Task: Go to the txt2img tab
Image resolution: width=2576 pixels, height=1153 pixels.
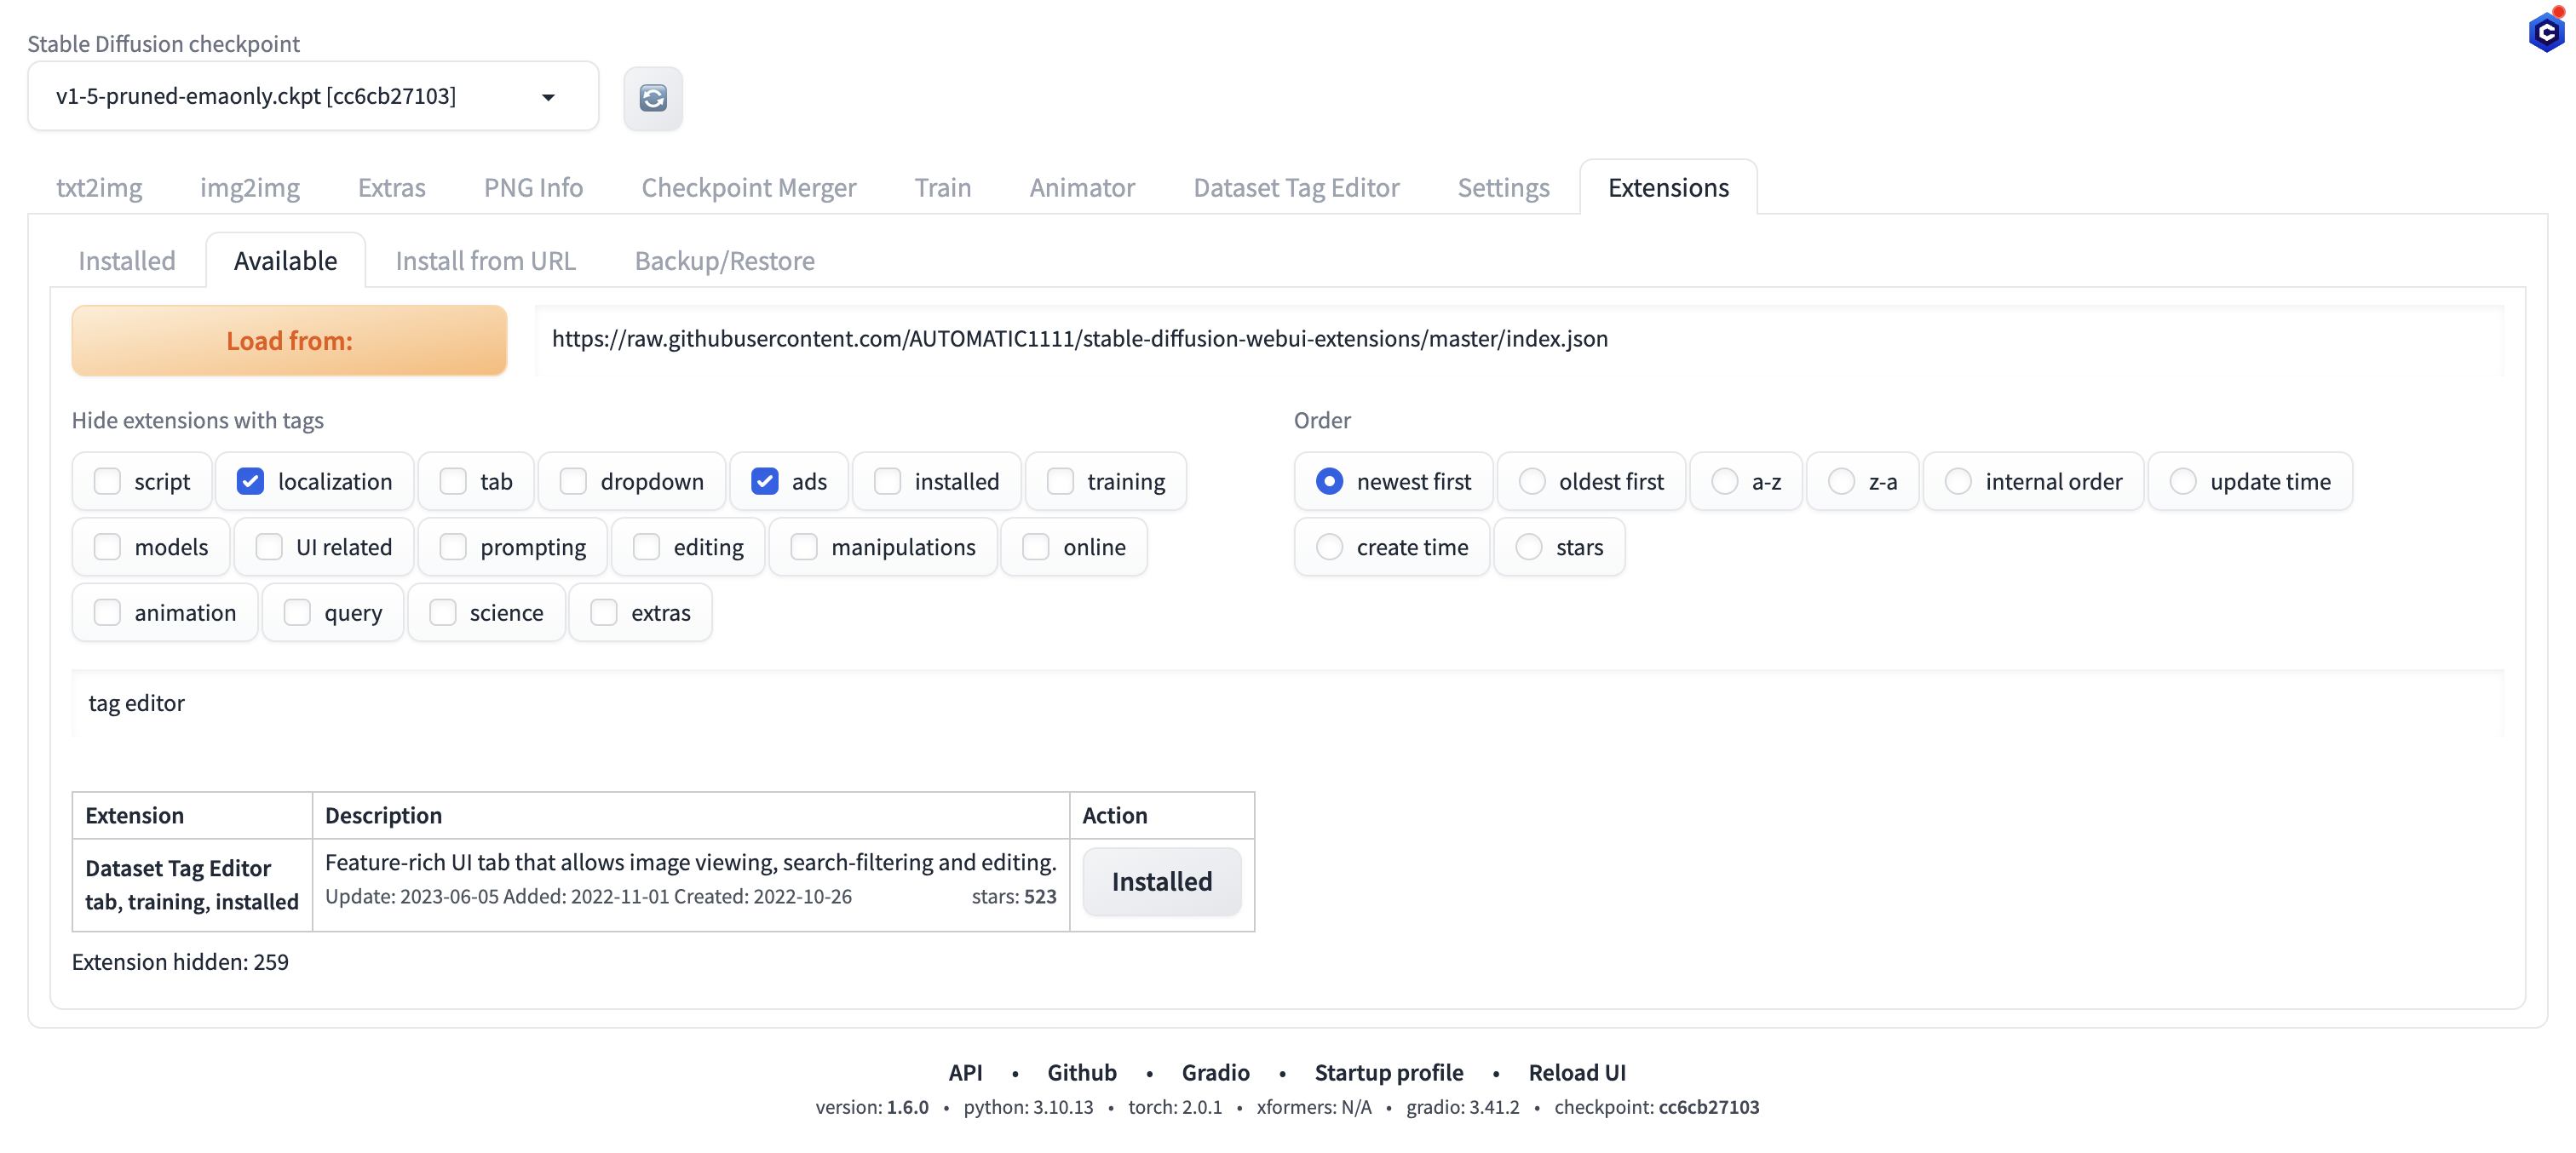Action: (99, 188)
